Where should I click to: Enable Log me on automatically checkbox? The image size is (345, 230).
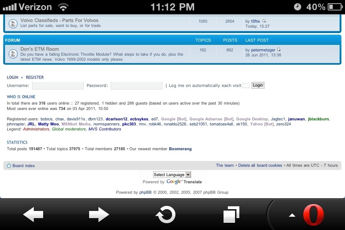(246, 86)
